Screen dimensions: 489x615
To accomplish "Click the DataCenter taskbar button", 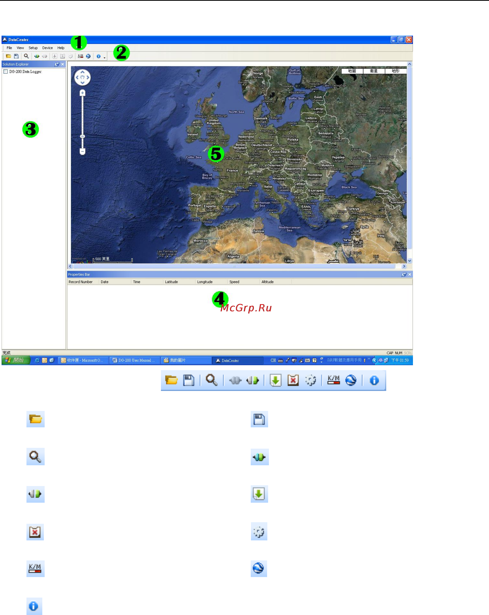I will coord(237,361).
